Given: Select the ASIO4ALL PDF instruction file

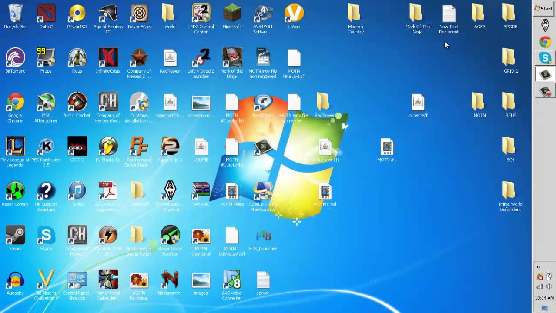Looking at the screenshot, I should tap(108, 191).
